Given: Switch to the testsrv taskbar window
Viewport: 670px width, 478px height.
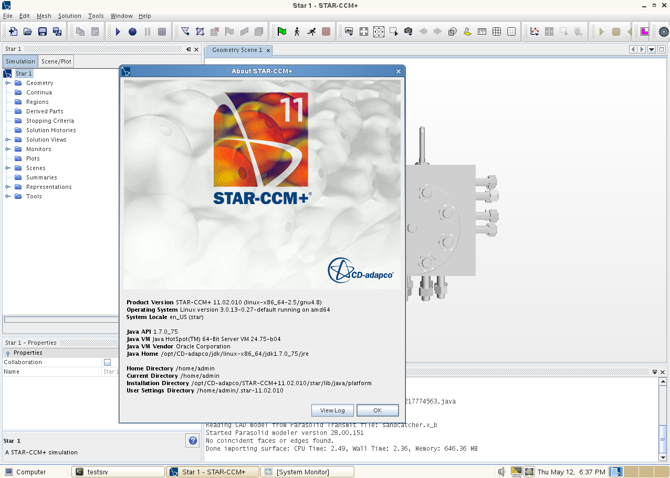Looking at the screenshot, I should click(118, 472).
